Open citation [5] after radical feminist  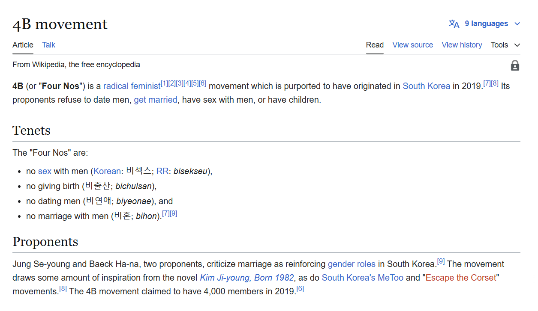(x=195, y=83)
